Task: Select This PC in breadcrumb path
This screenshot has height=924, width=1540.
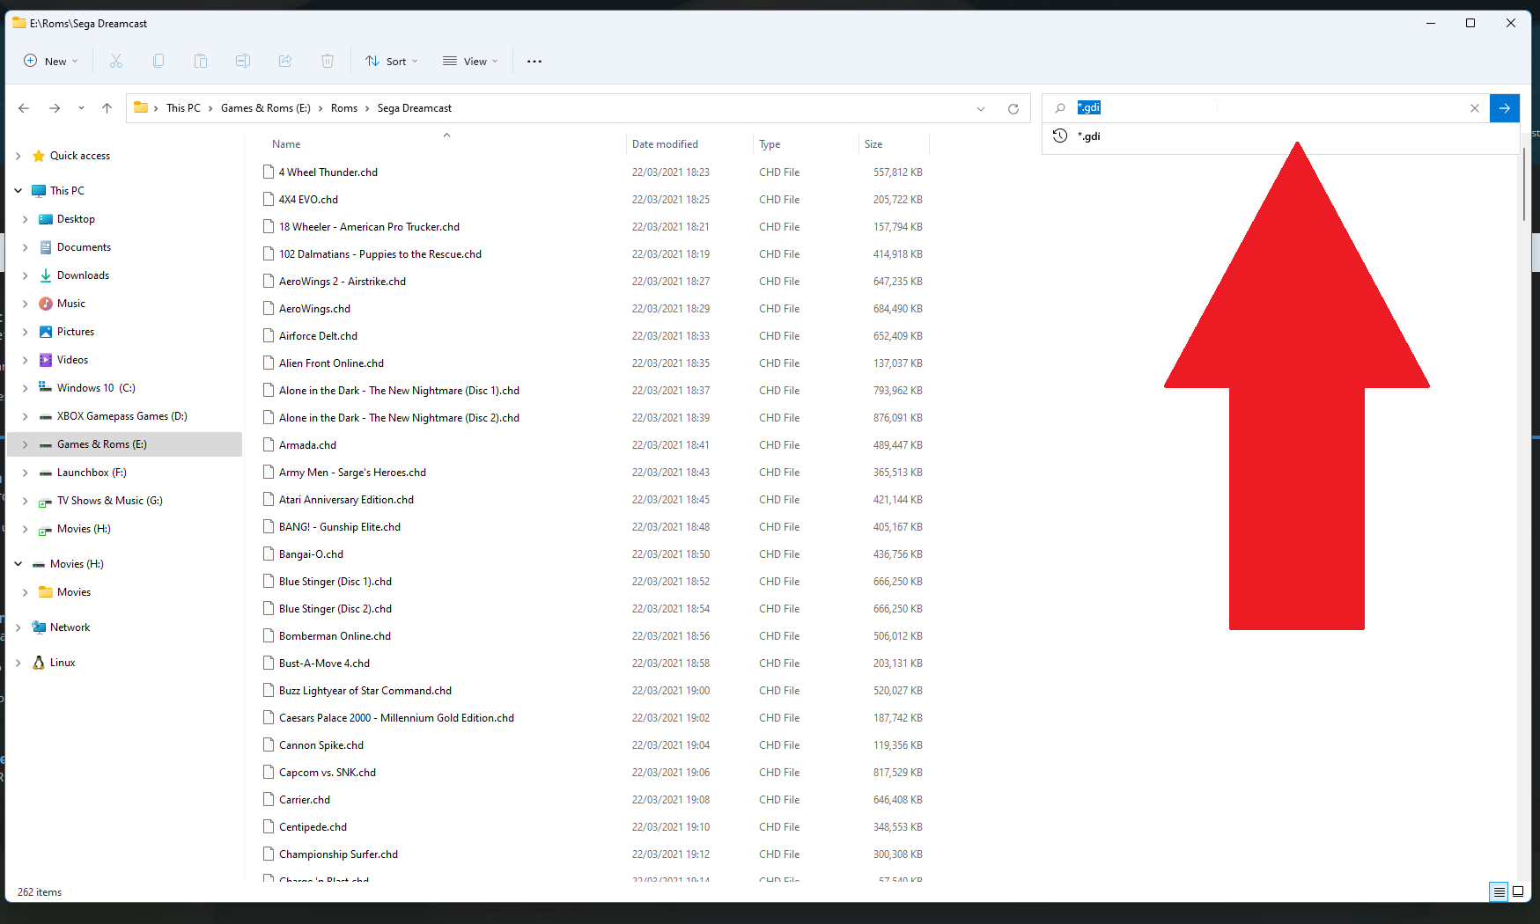Action: 183,108
